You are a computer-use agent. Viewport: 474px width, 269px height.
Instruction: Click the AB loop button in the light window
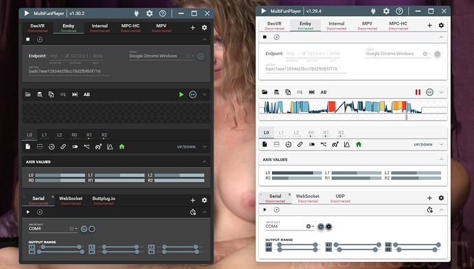coord(324,92)
